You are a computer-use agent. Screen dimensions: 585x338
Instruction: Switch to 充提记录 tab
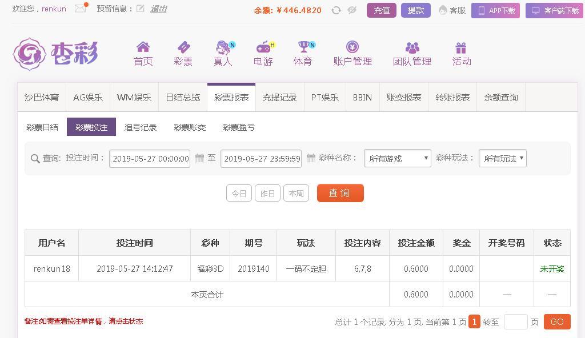pos(279,98)
